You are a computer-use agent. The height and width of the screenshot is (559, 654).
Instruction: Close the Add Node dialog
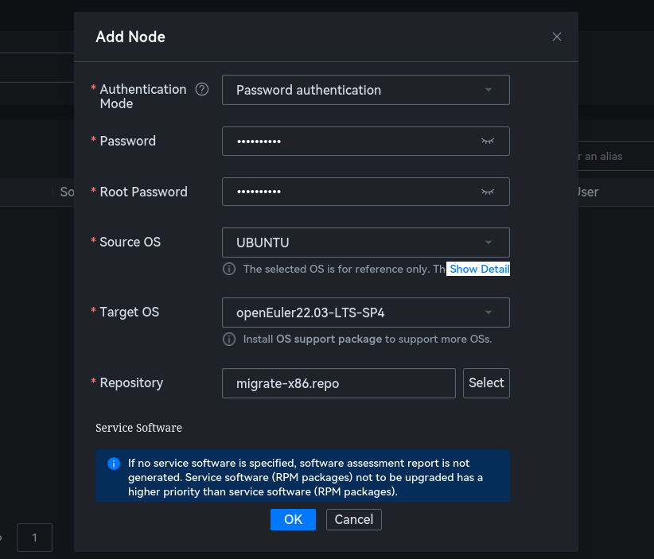(x=557, y=37)
